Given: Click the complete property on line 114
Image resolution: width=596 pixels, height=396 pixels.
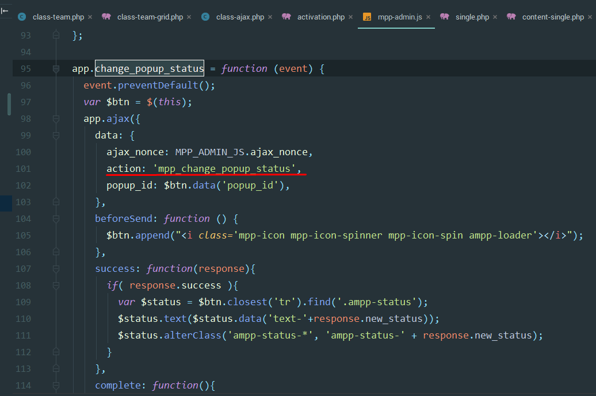Looking at the screenshot, I should [x=118, y=386].
